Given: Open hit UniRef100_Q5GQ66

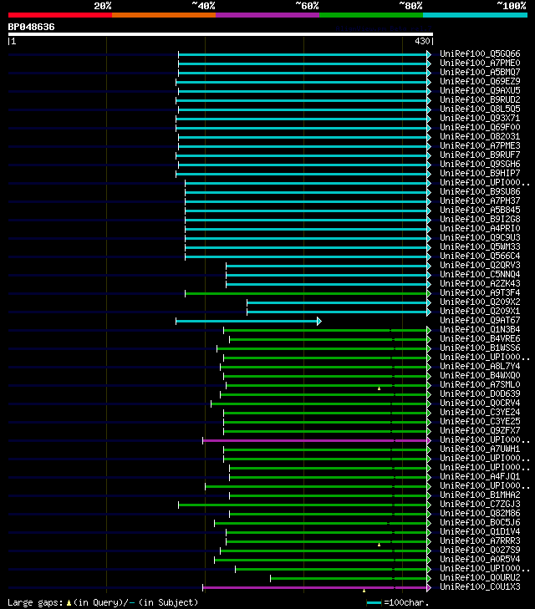Looking at the screenshot, I should tap(480, 53).
